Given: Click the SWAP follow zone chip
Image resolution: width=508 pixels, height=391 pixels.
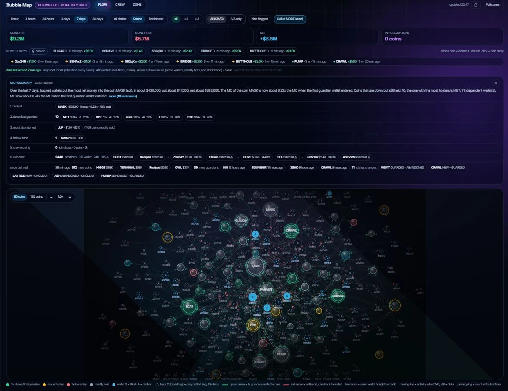Looking at the screenshot, I should [x=72, y=138].
